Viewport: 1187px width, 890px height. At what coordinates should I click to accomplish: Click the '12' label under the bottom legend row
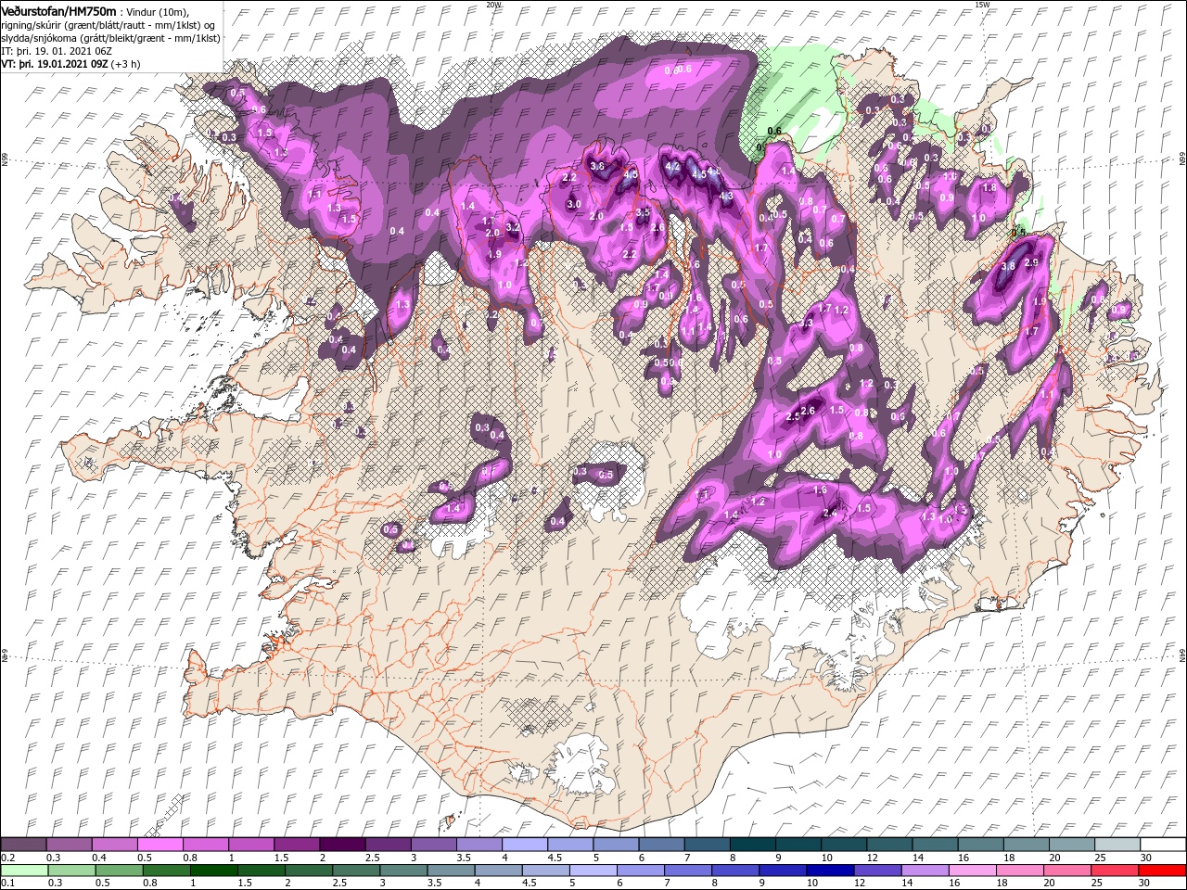point(859,884)
